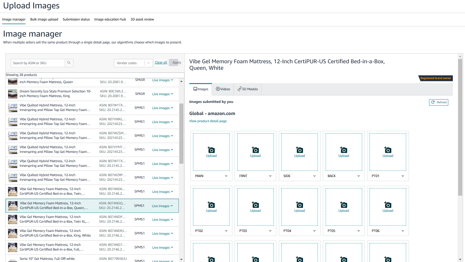This screenshot has height=262, width=465.
Task: Click product list scroll-down arrow
Action: (182, 260)
